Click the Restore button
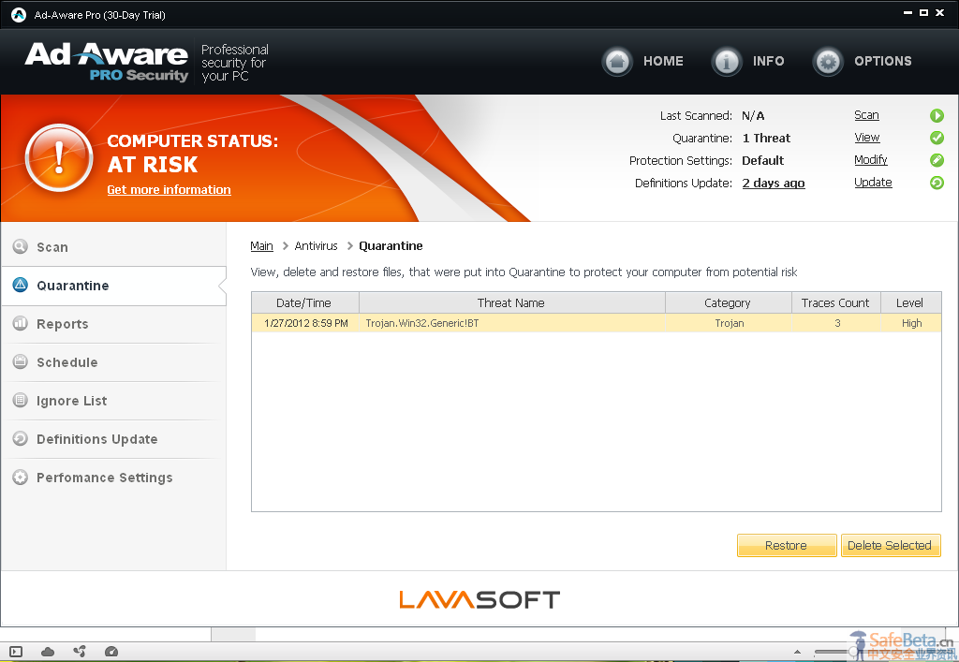 pos(787,545)
